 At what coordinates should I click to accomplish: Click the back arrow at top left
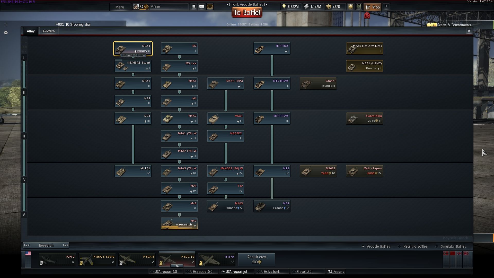coord(6,24)
